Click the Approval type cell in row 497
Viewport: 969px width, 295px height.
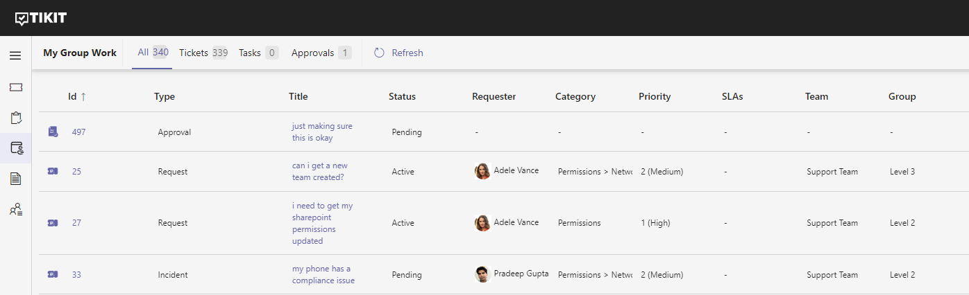(174, 132)
